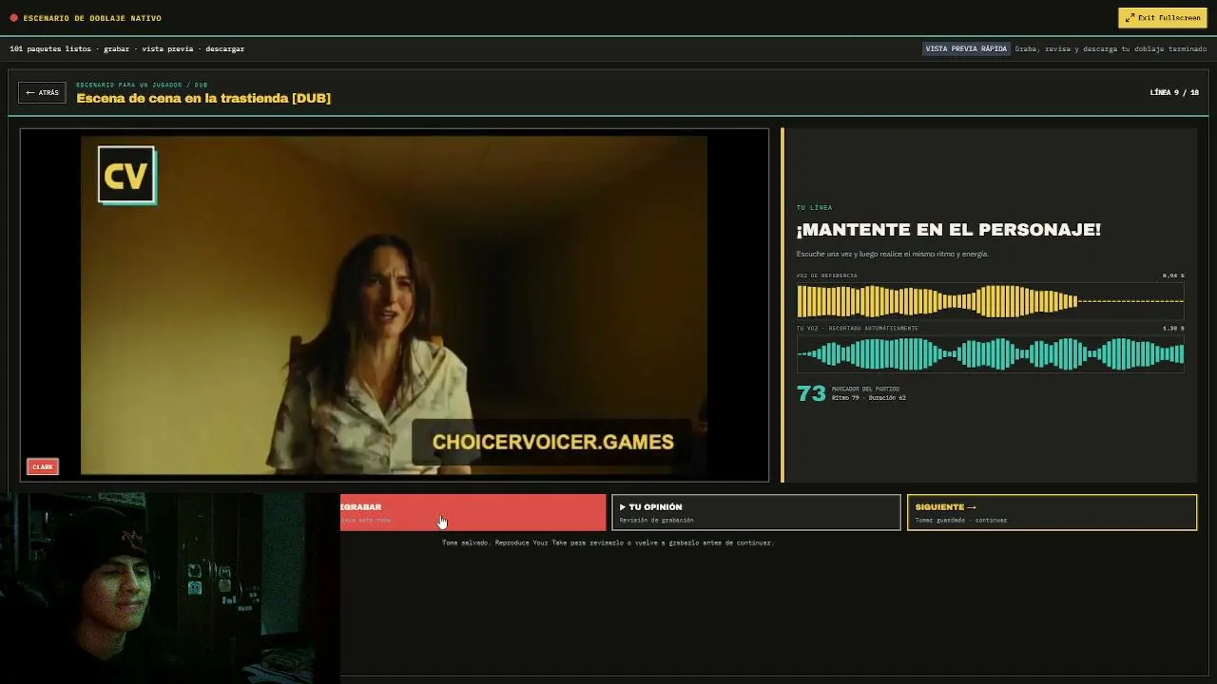Click the CV logo in the video
The image size is (1217, 684).
coord(126,176)
